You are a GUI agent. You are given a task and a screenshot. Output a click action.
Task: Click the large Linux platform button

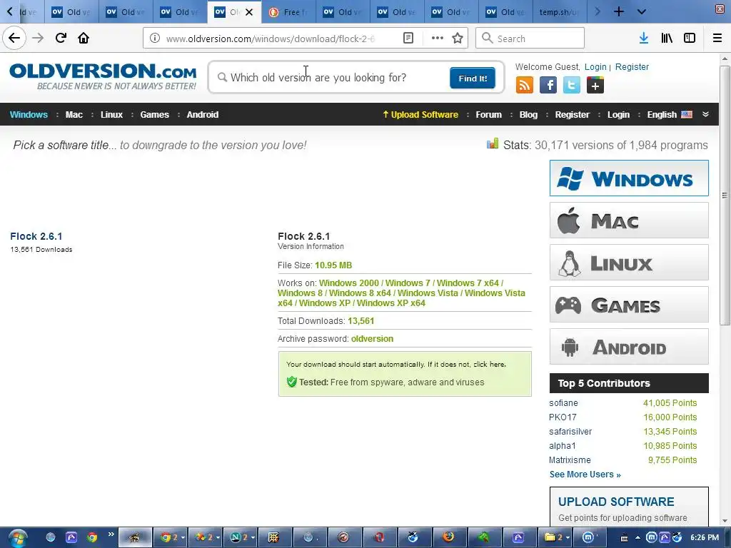[629, 263]
